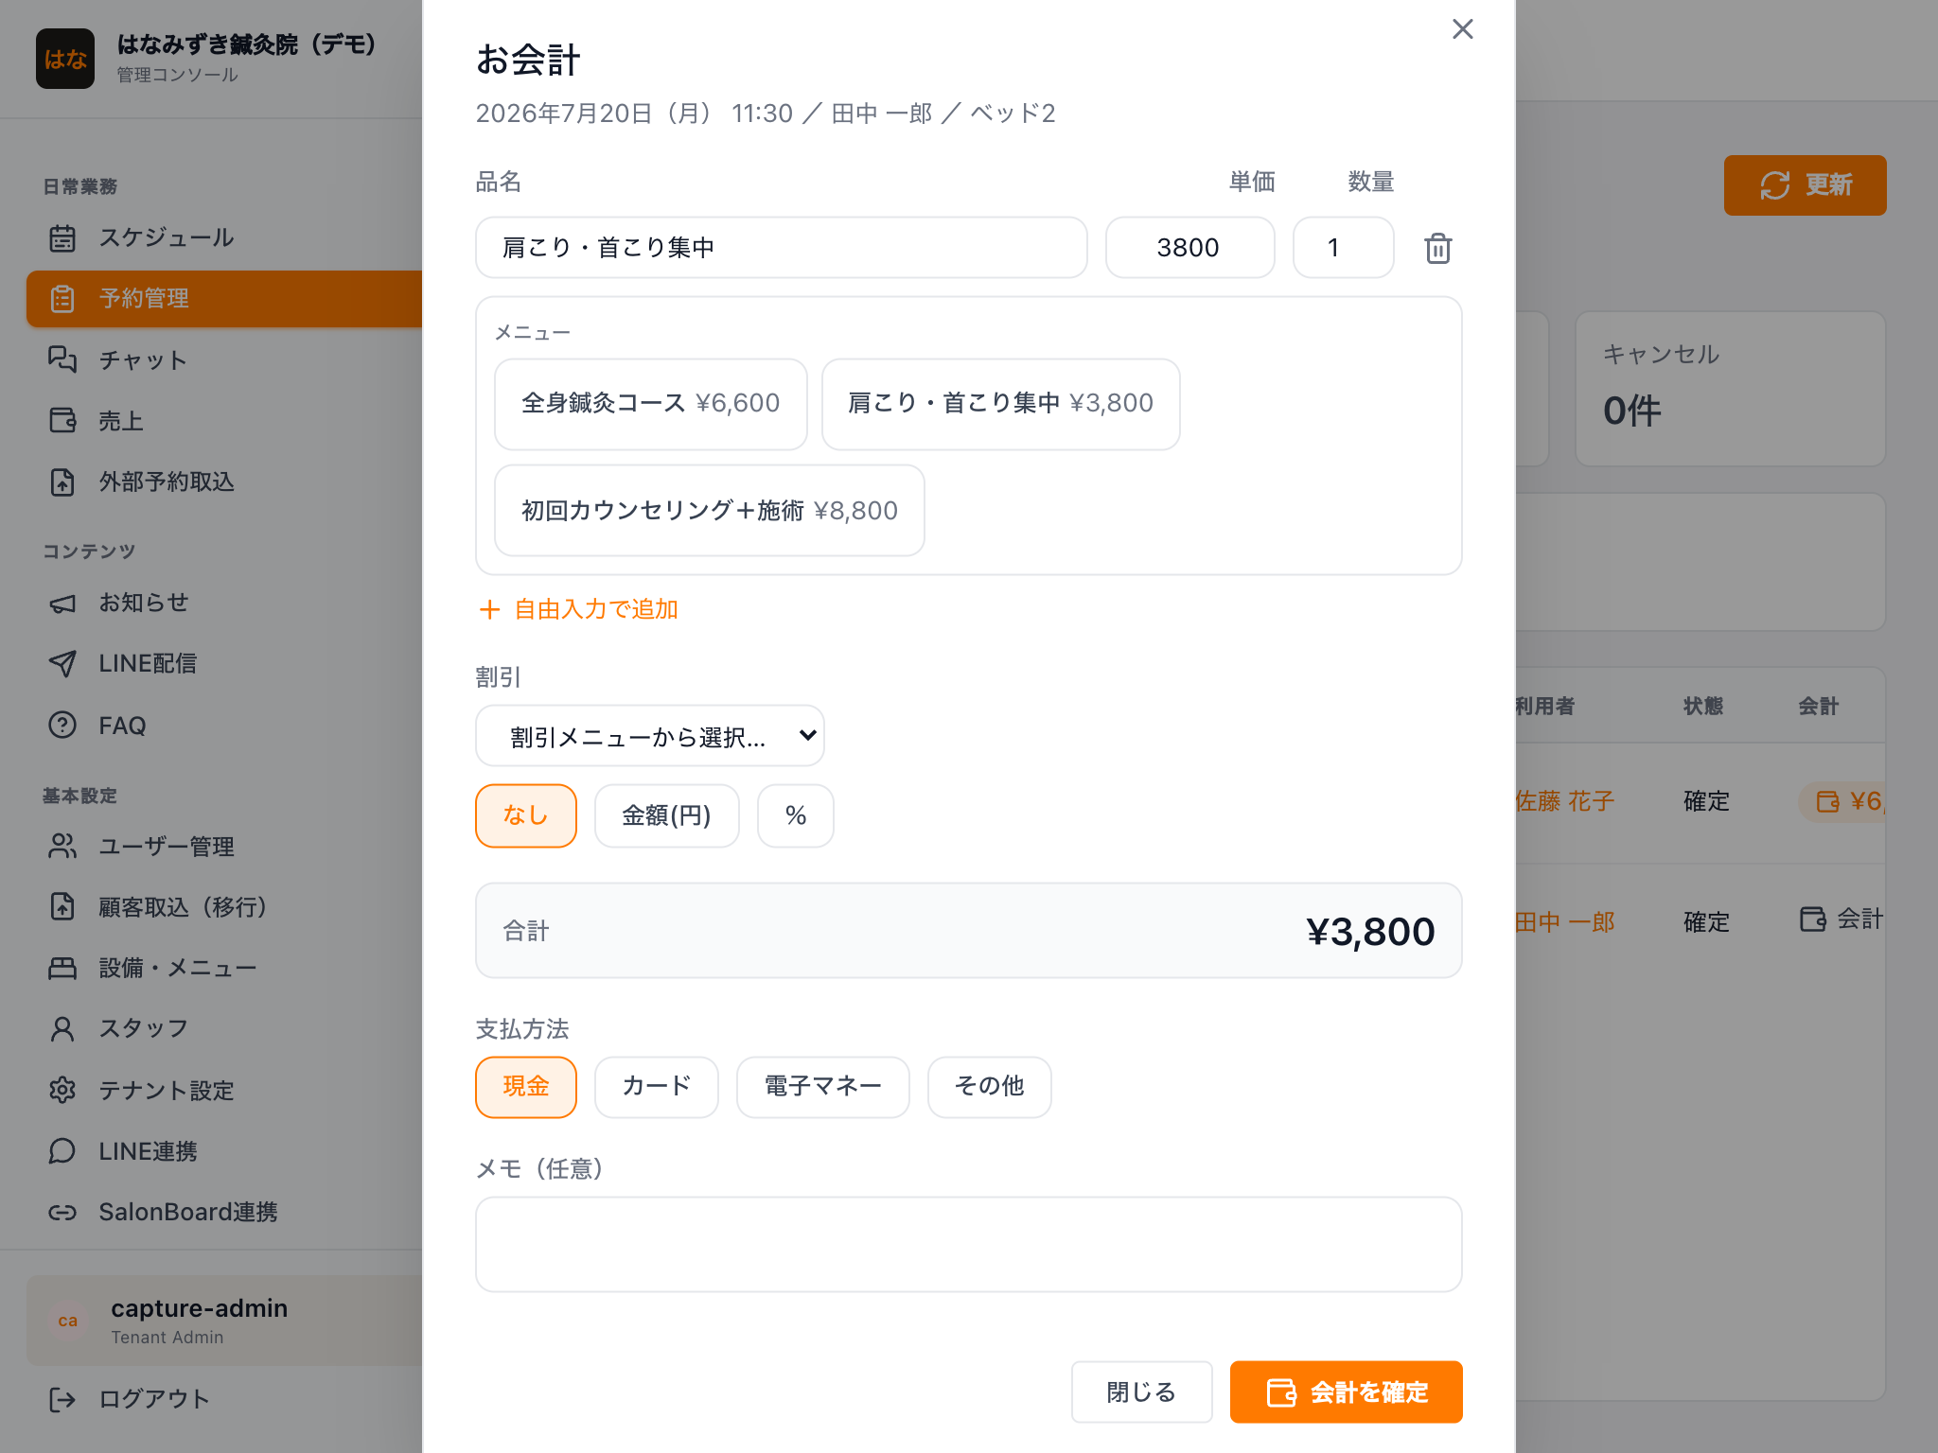
Task: Delete the 肩こり・首こり集中 line item
Action: tap(1437, 248)
